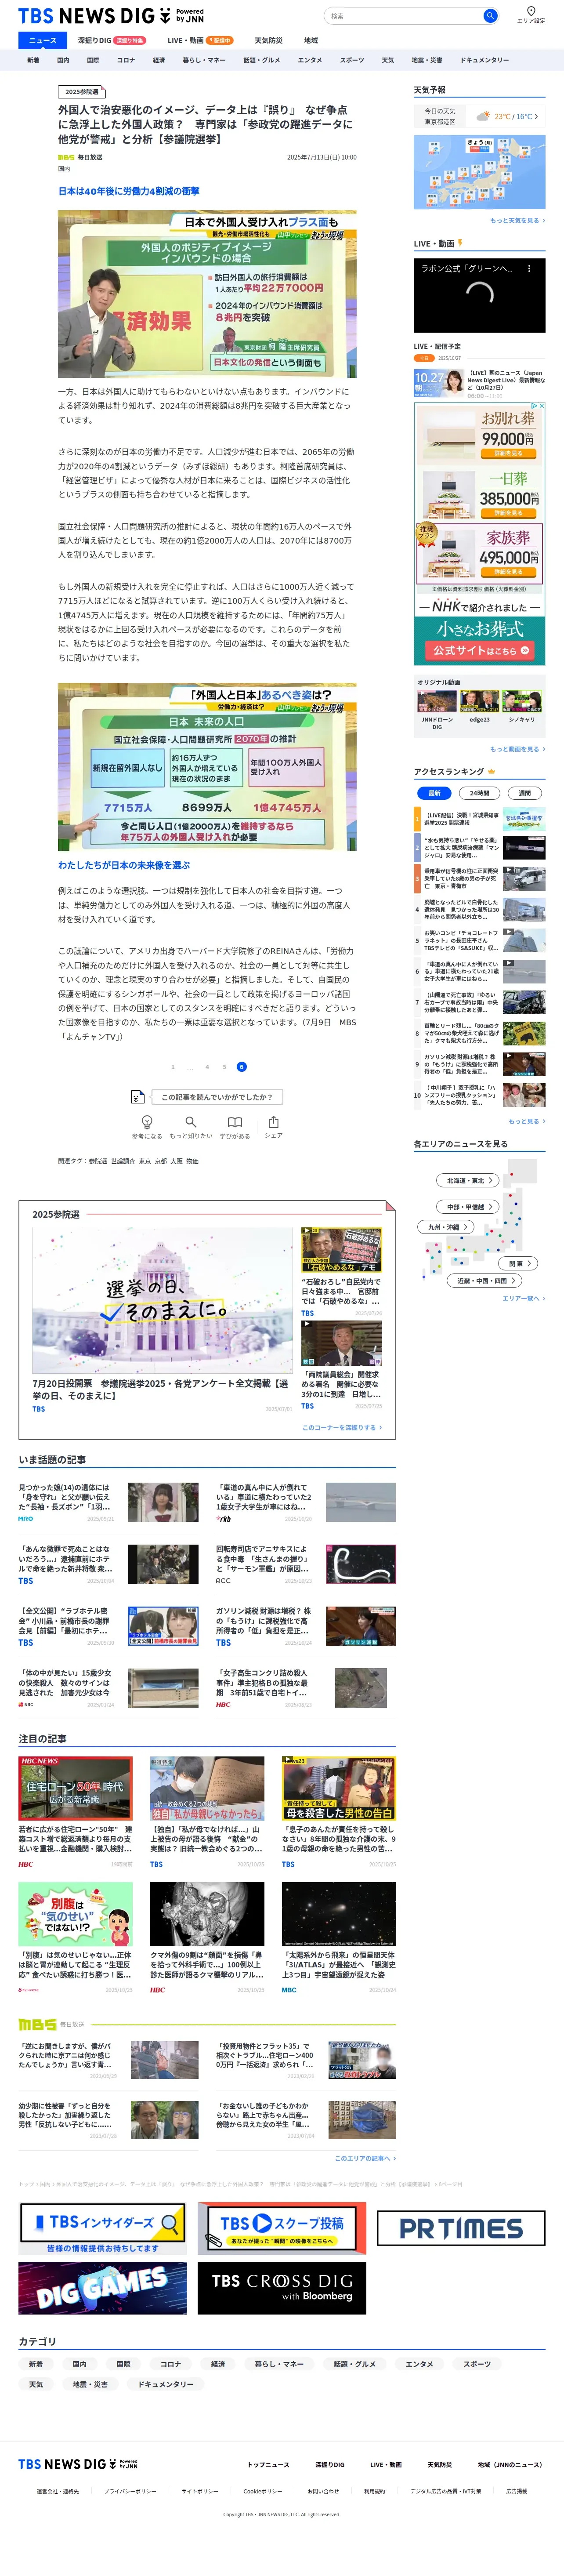Click the 2025参院選 article tag button
The image size is (564, 2576).
click(82, 92)
